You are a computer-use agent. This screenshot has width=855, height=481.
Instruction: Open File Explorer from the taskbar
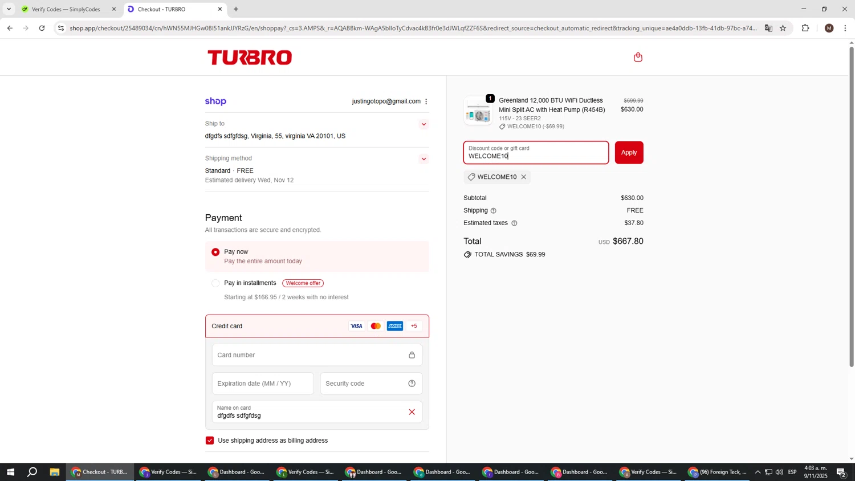55,472
